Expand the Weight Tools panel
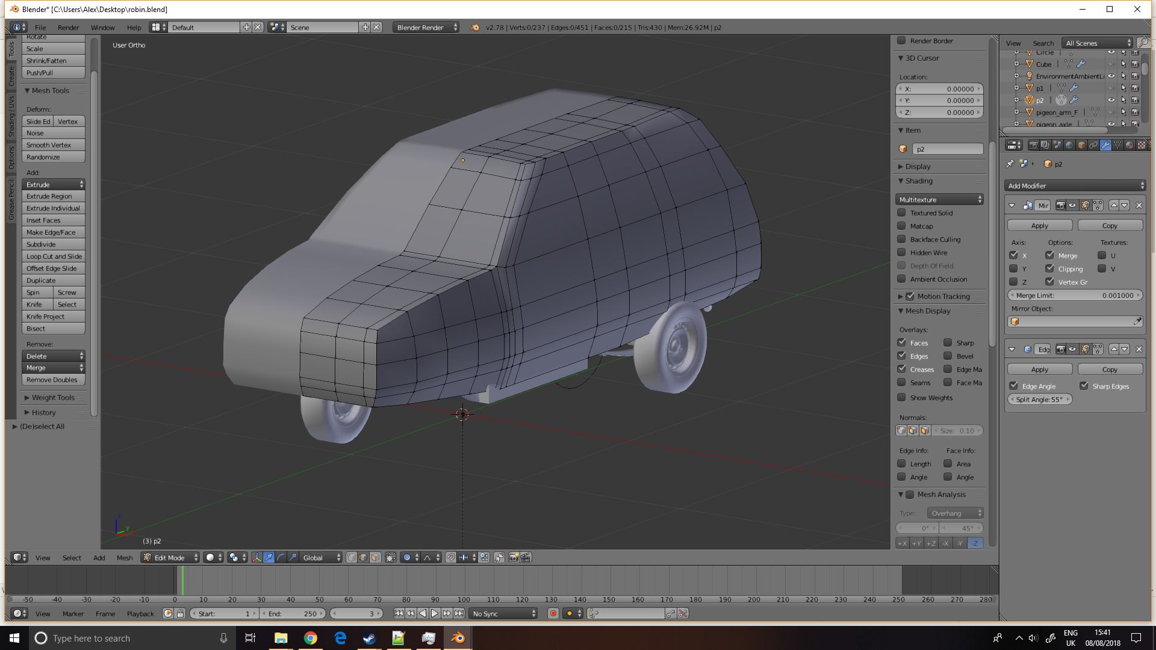 [x=53, y=397]
